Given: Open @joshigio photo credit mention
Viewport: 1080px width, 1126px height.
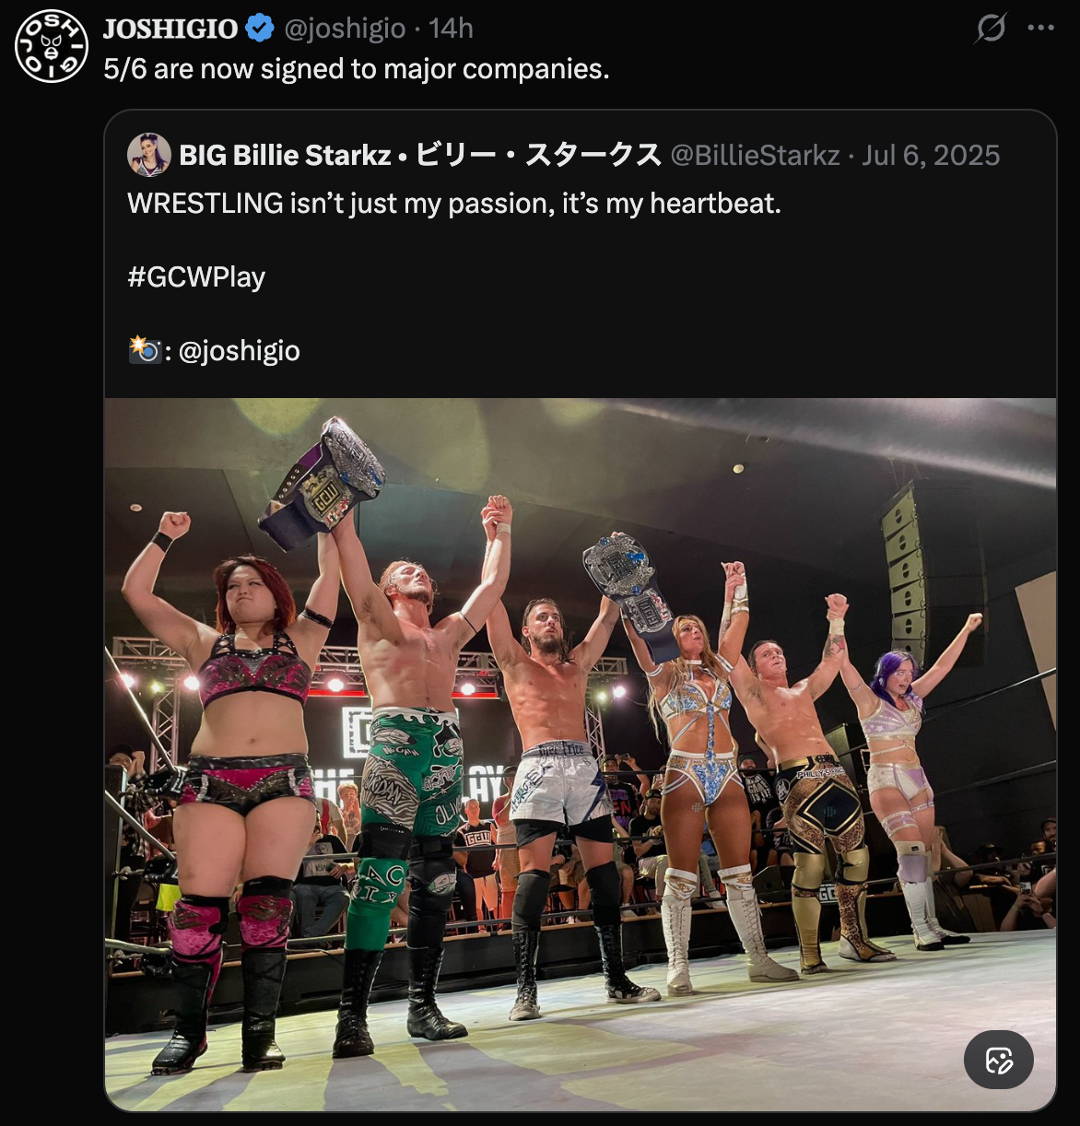Looking at the screenshot, I should coord(240,351).
